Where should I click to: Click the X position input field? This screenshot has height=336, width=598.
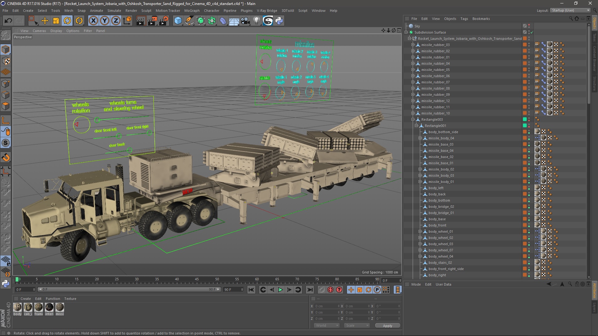point(327,306)
